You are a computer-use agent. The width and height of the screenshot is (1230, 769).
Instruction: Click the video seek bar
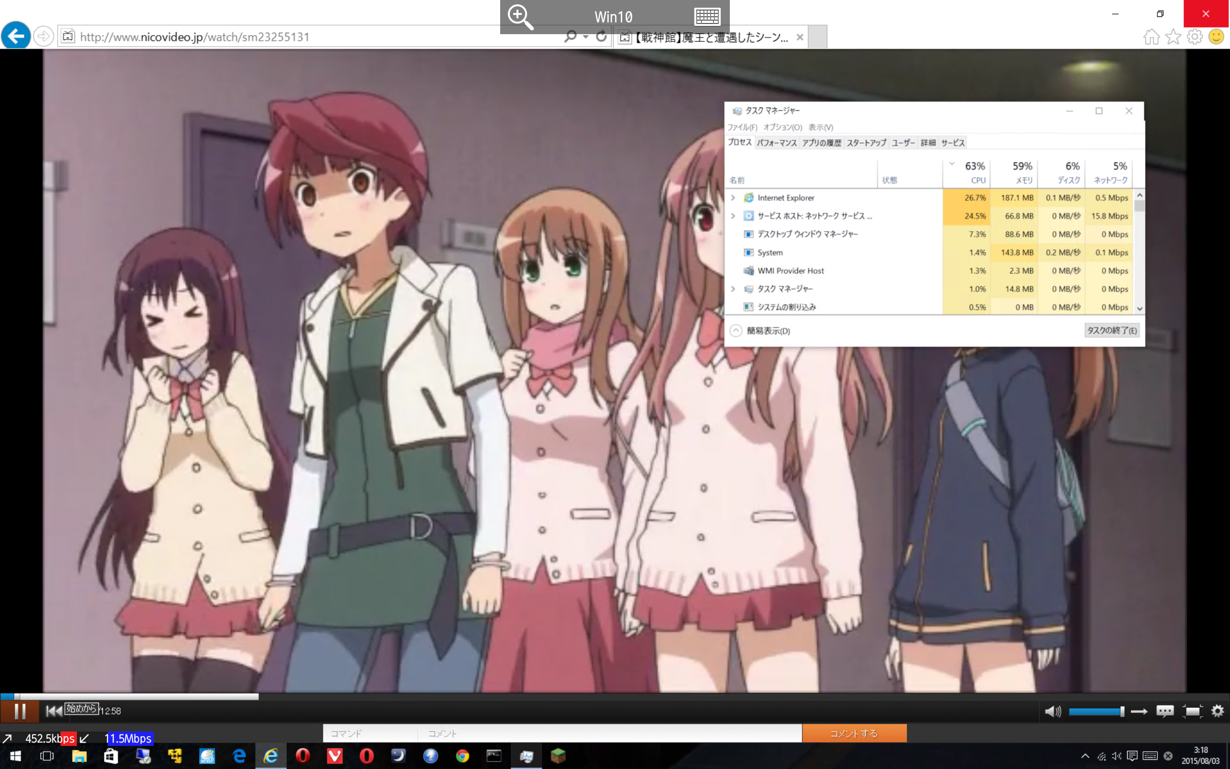tap(615, 696)
